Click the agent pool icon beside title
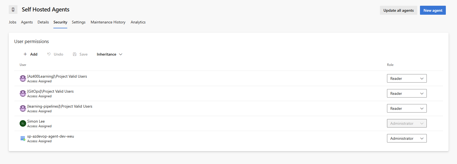This screenshot has width=457, height=164. pos(13,10)
